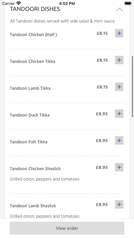Add Tandoori Chicken (Half) with plus icon
Image resolution: width=134 pixels, height=238 pixels.
point(119,33)
